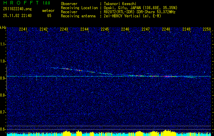This screenshot has width=214, height=136.
Task: Click frequency axis label 0.8
Action: [x=3, y=95]
